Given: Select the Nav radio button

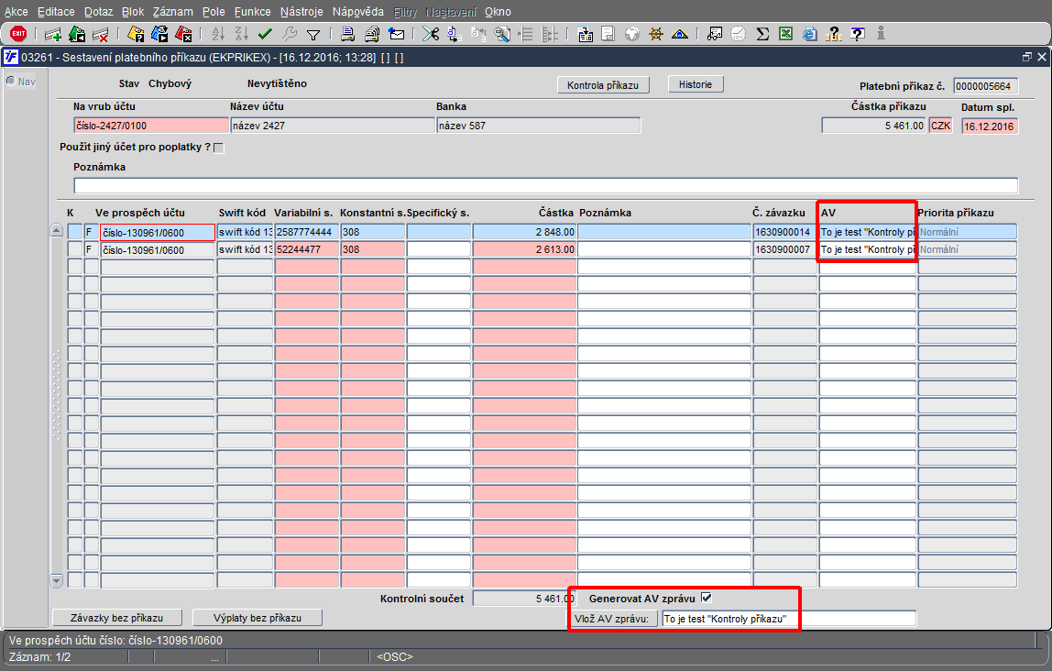Looking at the screenshot, I should click(11, 82).
